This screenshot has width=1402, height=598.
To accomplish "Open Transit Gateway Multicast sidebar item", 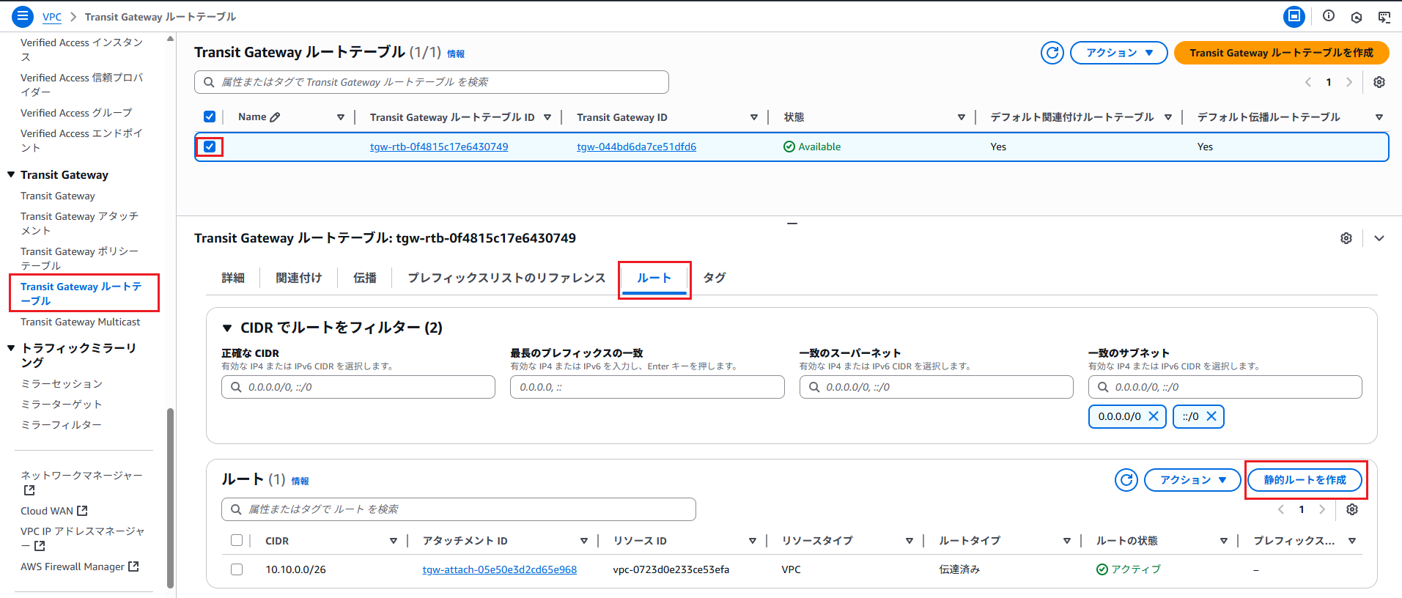I will [81, 322].
